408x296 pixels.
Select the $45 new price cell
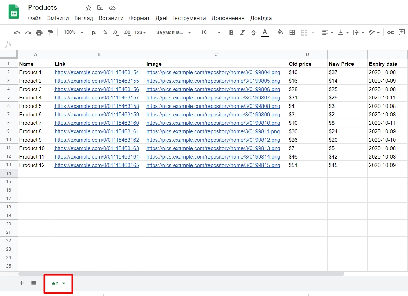[x=347, y=165]
